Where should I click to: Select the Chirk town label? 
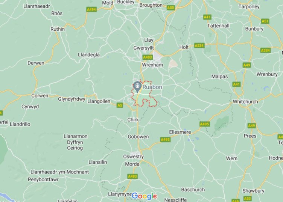[x=133, y=119]
